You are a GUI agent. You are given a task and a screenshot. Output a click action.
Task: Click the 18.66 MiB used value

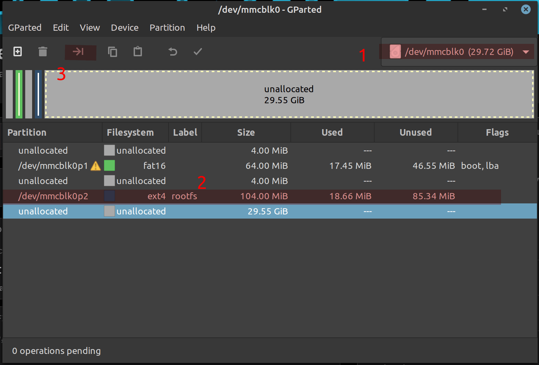pyautogui.click(x=350, y=196)
